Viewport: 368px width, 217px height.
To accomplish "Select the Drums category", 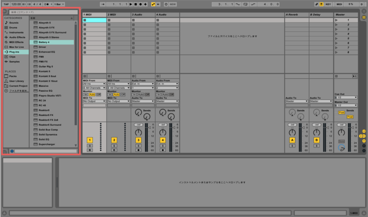I will pos(13,28).
